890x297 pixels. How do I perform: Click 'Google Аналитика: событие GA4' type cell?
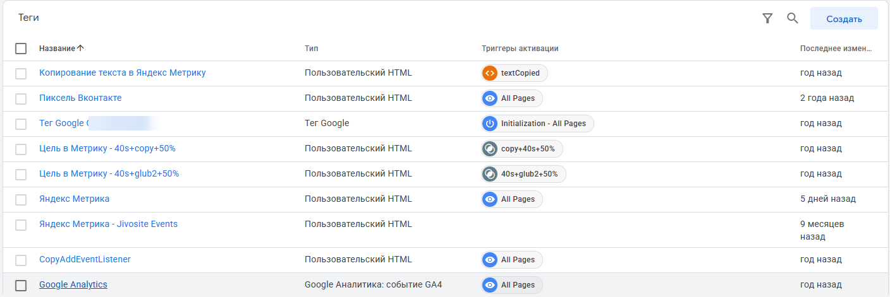click(x=373, y=284)
